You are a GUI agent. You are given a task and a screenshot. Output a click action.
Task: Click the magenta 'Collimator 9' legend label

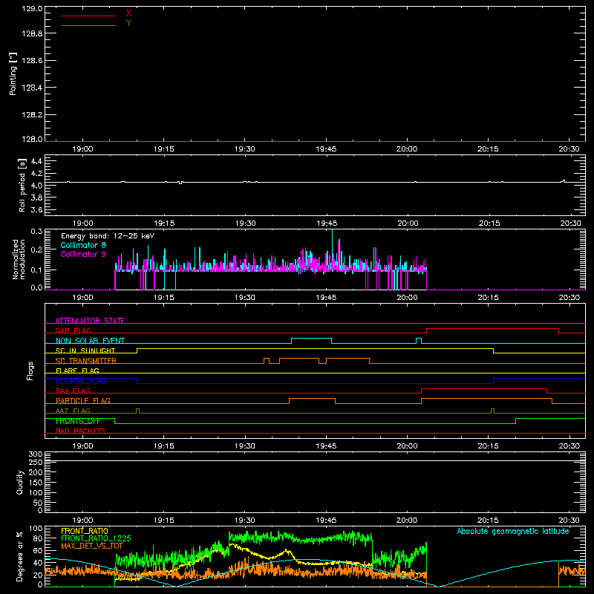(83, 254)
